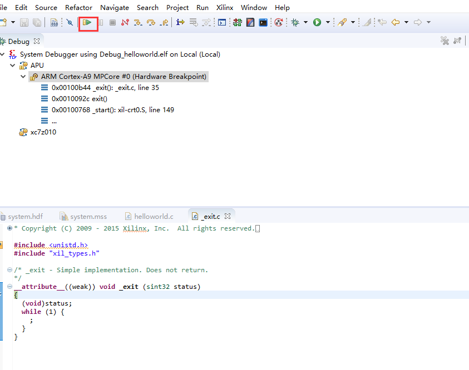Open the Navigate menu
The height and width of the screenshot is (370, 469).
click(x=115, y=7)
